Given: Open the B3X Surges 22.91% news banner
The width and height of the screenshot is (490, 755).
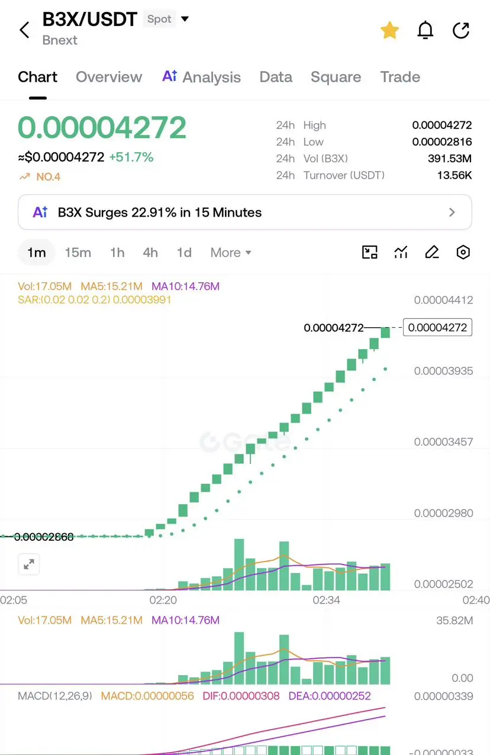Looking at the screenshot, I should tap(245, 212).
